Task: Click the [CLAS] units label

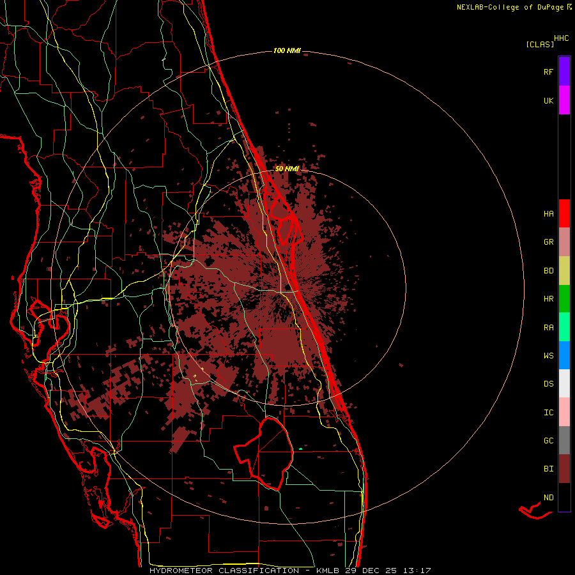Action: (x=540, y=45)
